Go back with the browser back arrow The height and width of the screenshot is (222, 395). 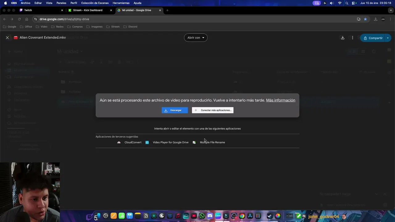tap(5, 19)
